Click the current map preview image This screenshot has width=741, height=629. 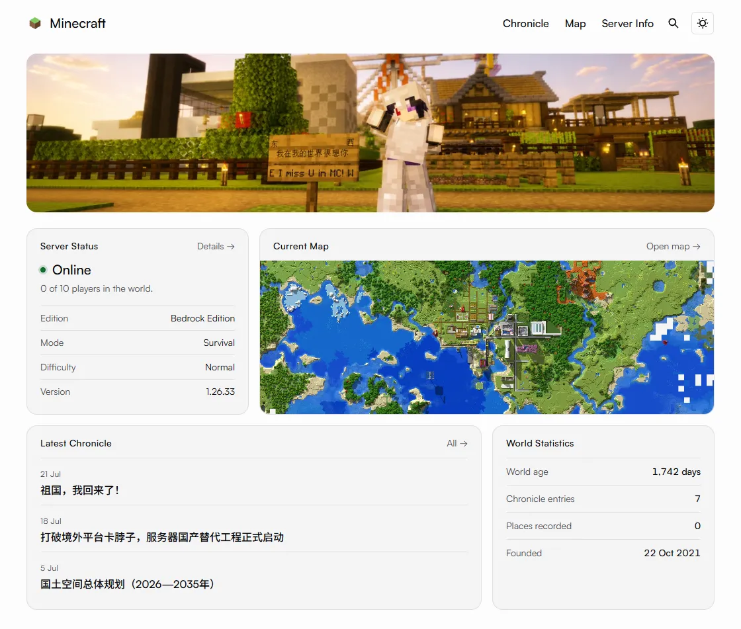(487, 337)
